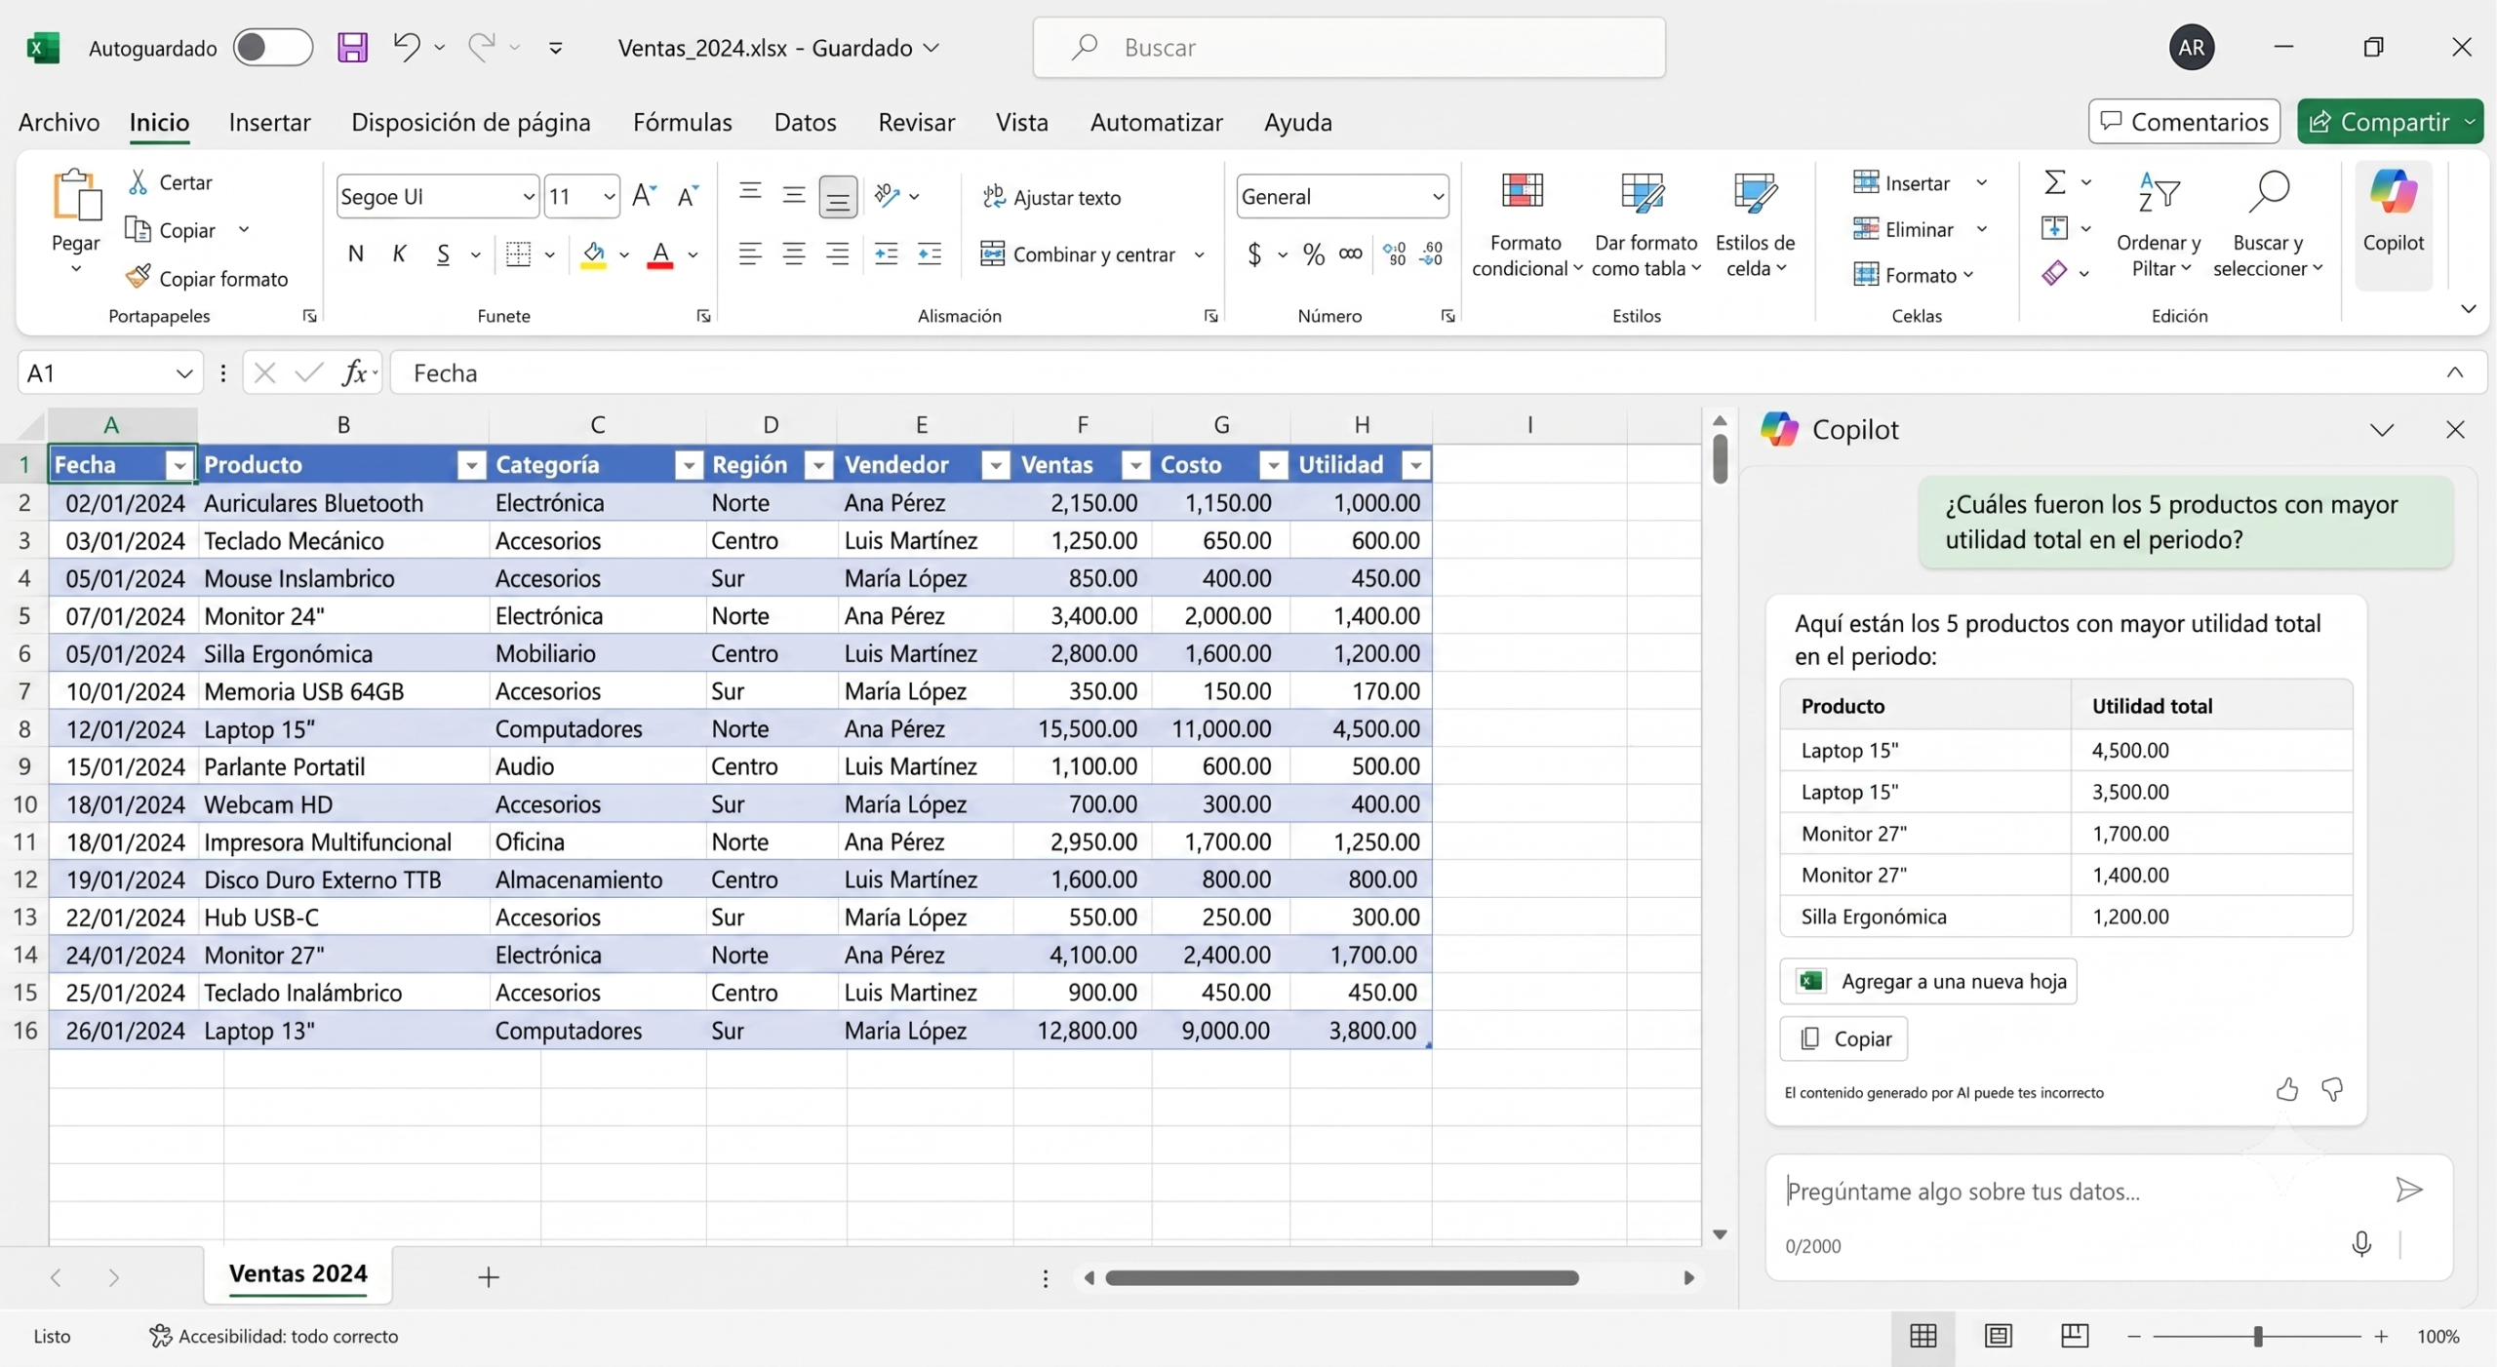Switch to the Datos tab
The width and height of the screenshot is (2497, 1367).
click(805, 122)
